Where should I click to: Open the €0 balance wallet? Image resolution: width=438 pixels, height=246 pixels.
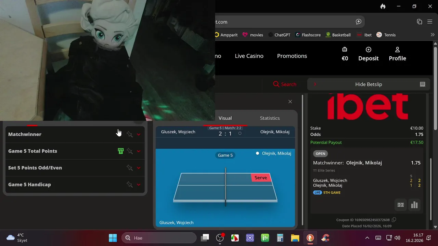point(345,54)
